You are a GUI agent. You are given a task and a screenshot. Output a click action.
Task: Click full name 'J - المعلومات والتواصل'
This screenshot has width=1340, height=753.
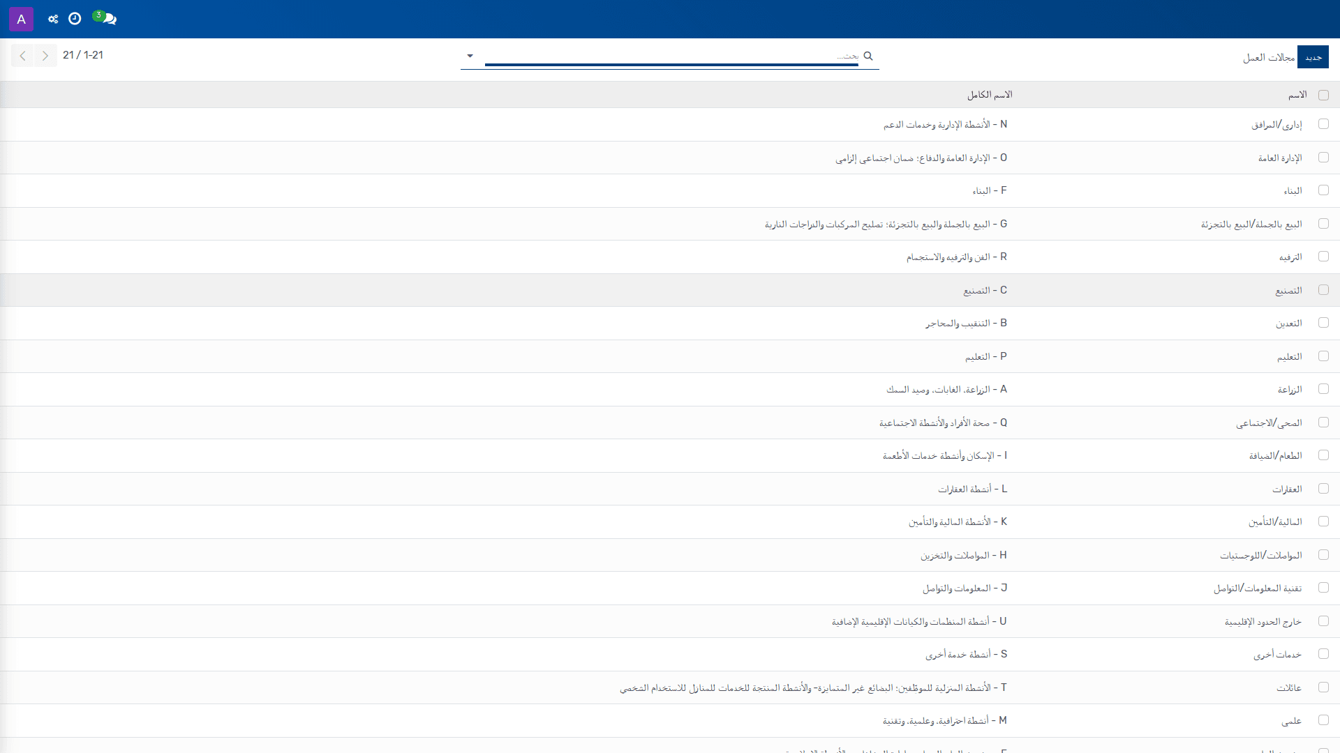(x=965, y=588)
